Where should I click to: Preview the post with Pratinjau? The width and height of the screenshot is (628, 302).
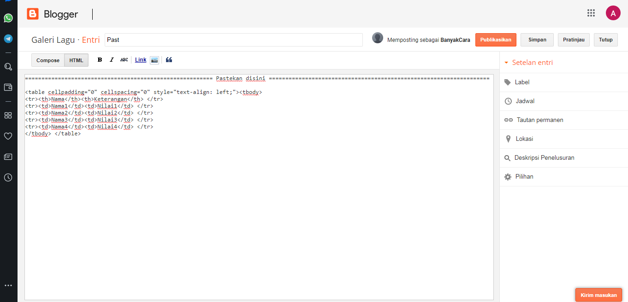coord(574,40)
